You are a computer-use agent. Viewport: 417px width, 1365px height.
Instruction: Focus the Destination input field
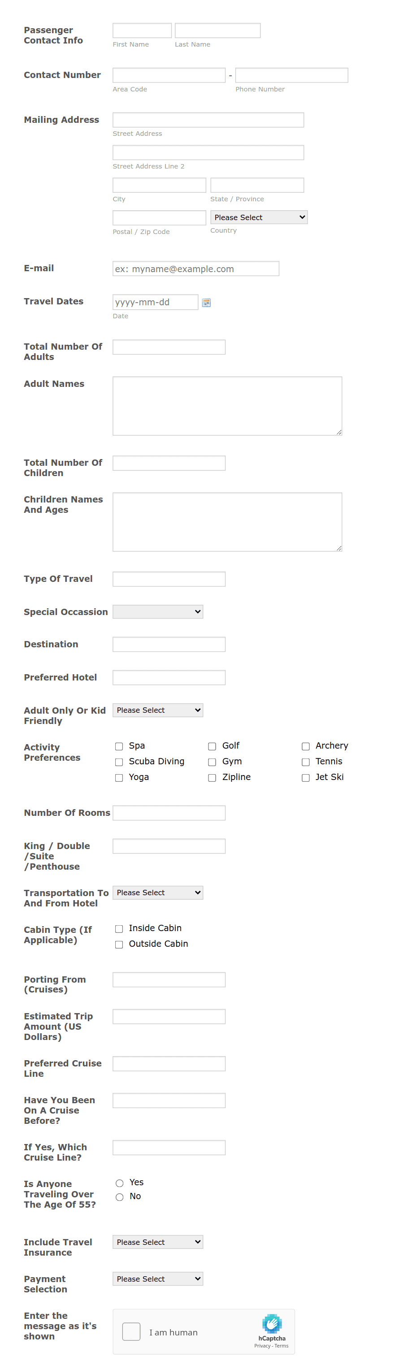[169, 644]
